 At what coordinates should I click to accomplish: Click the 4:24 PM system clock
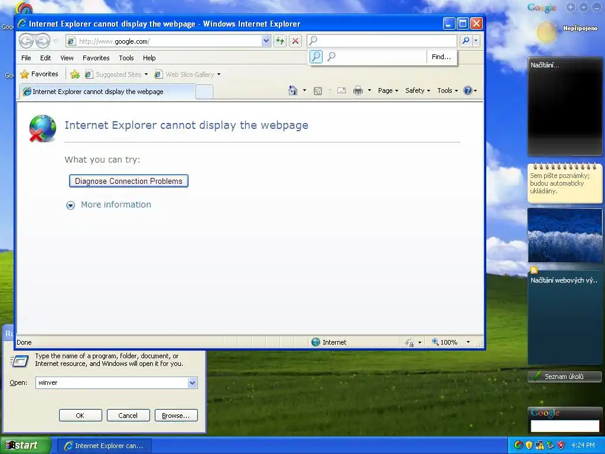[x=583, y=445]
